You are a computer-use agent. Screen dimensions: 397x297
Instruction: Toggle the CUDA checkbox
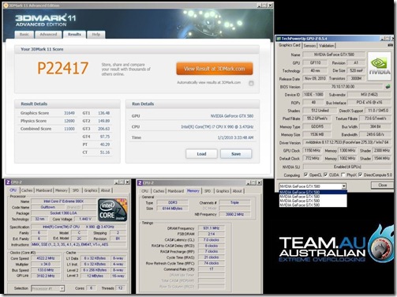click(326, 175)
